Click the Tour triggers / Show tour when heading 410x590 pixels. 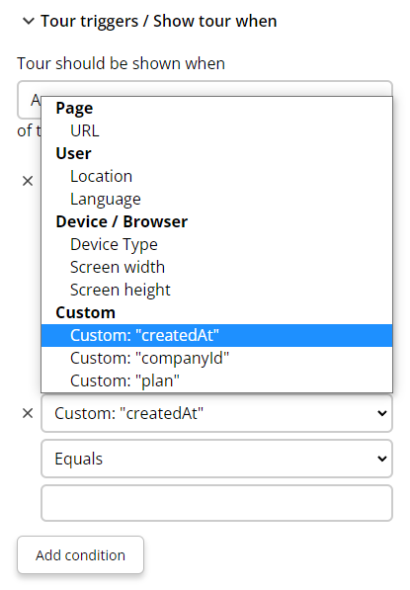[x=158, y=21]
